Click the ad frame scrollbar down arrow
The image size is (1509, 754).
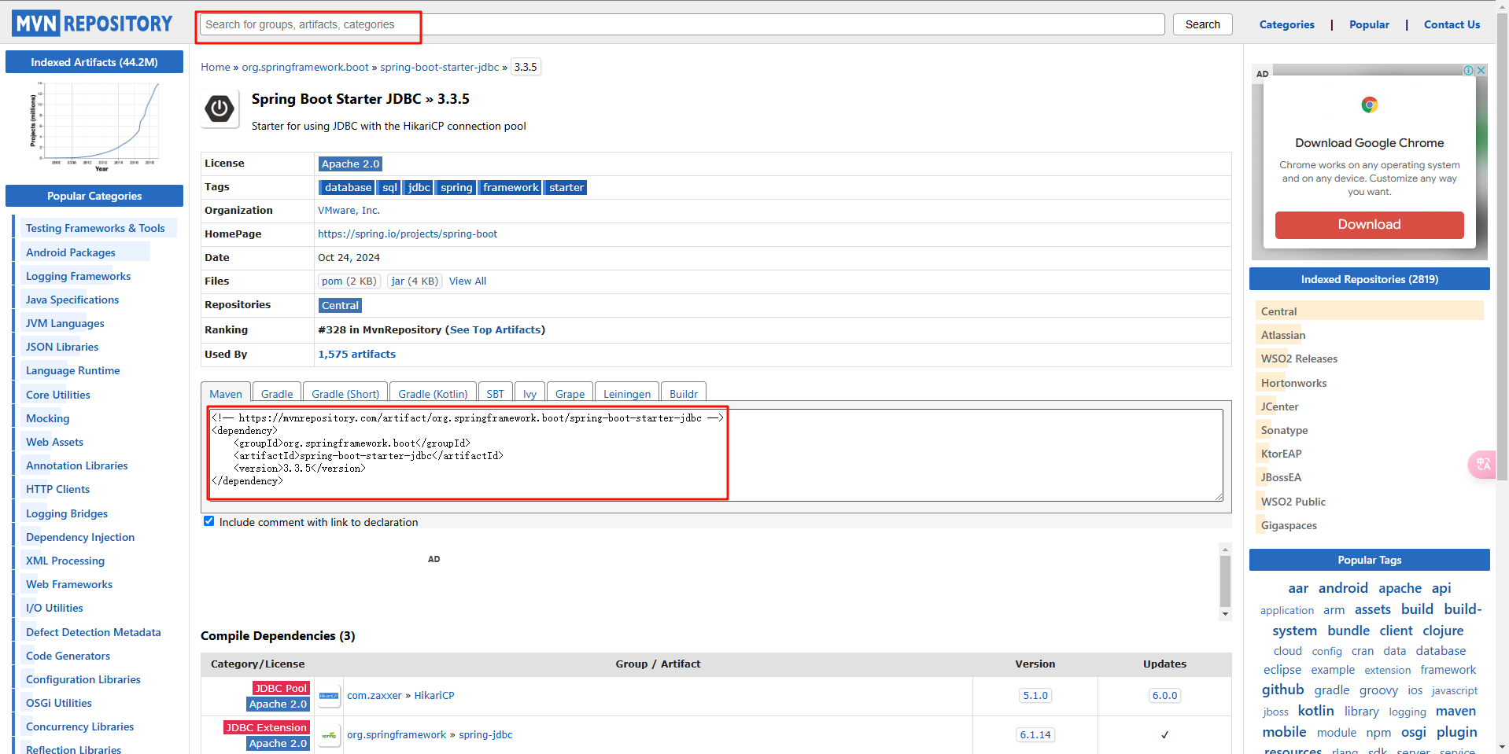(1225, 614)
